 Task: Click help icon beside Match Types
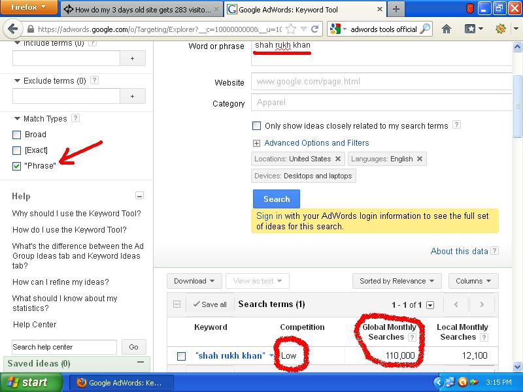(76, 118)
